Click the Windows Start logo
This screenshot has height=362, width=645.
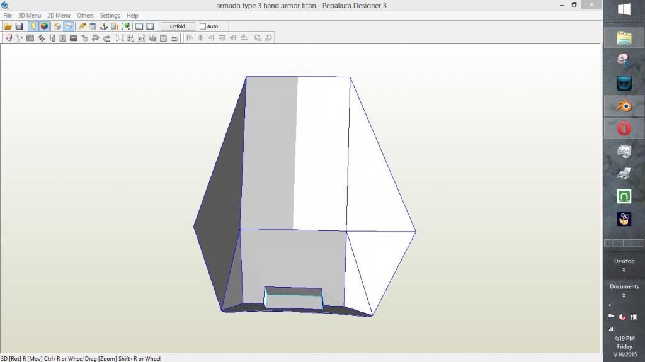624,9
